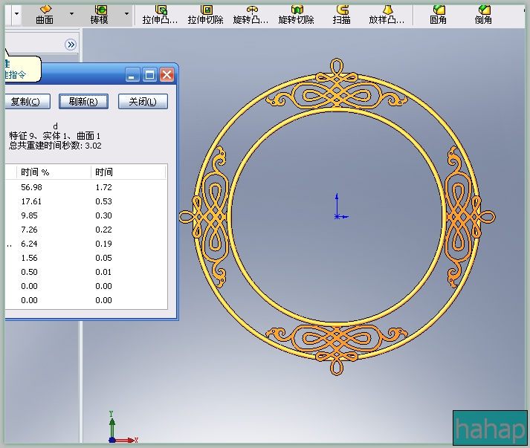Click the 0.53 time cell

click(103, 201)
